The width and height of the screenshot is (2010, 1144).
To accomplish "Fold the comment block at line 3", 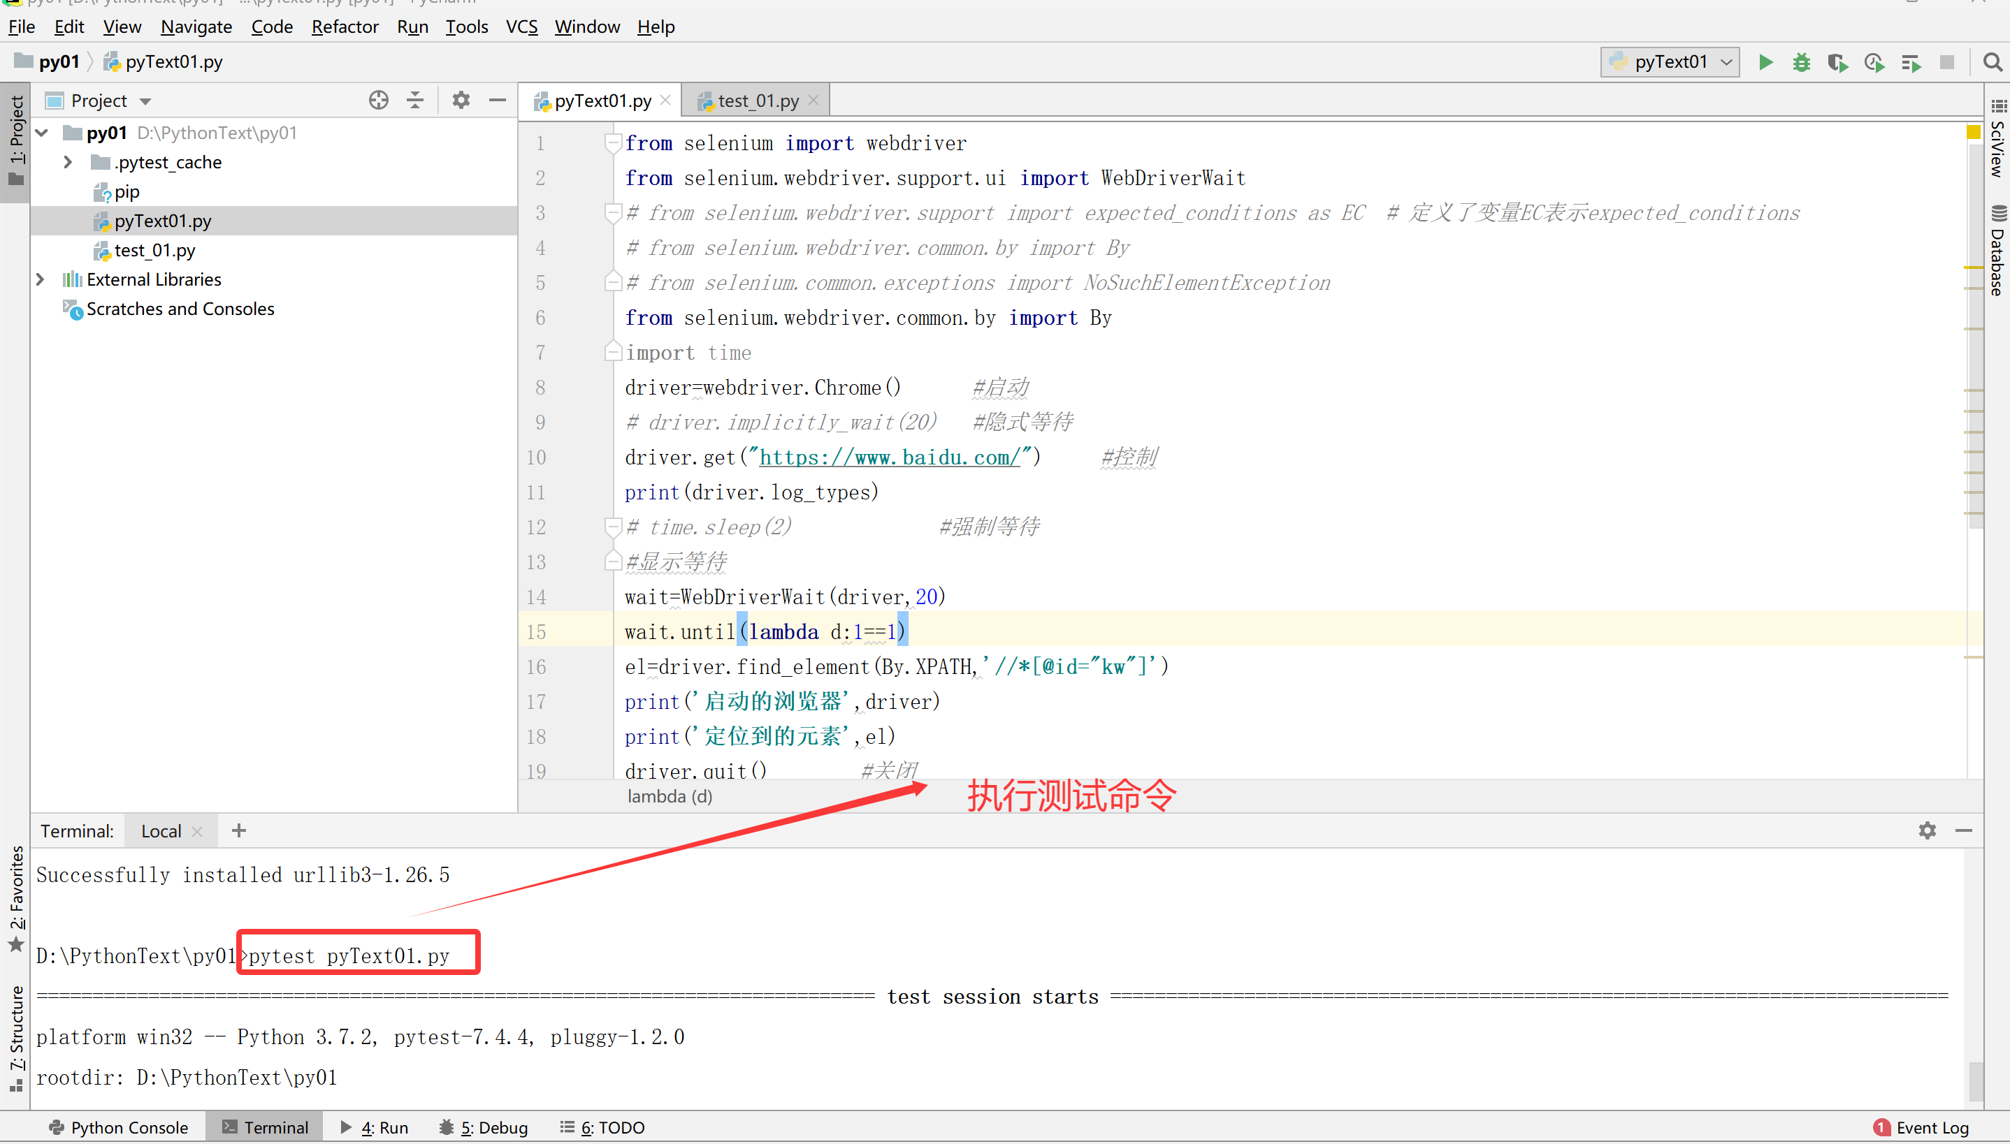I will tap(613, 213).
